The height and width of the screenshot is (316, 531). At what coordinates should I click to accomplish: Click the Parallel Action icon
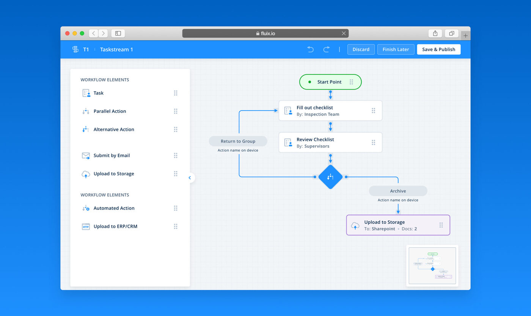[85, 111]
